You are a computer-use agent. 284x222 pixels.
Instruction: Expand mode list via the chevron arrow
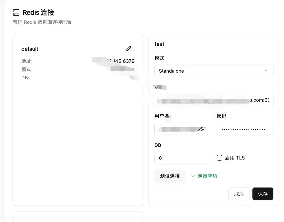click(x=266, y=71)
